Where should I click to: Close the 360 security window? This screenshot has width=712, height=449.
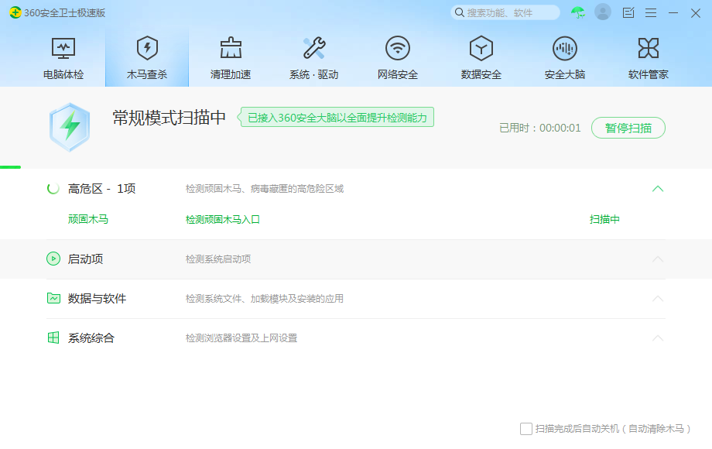[x=695, y=12]
